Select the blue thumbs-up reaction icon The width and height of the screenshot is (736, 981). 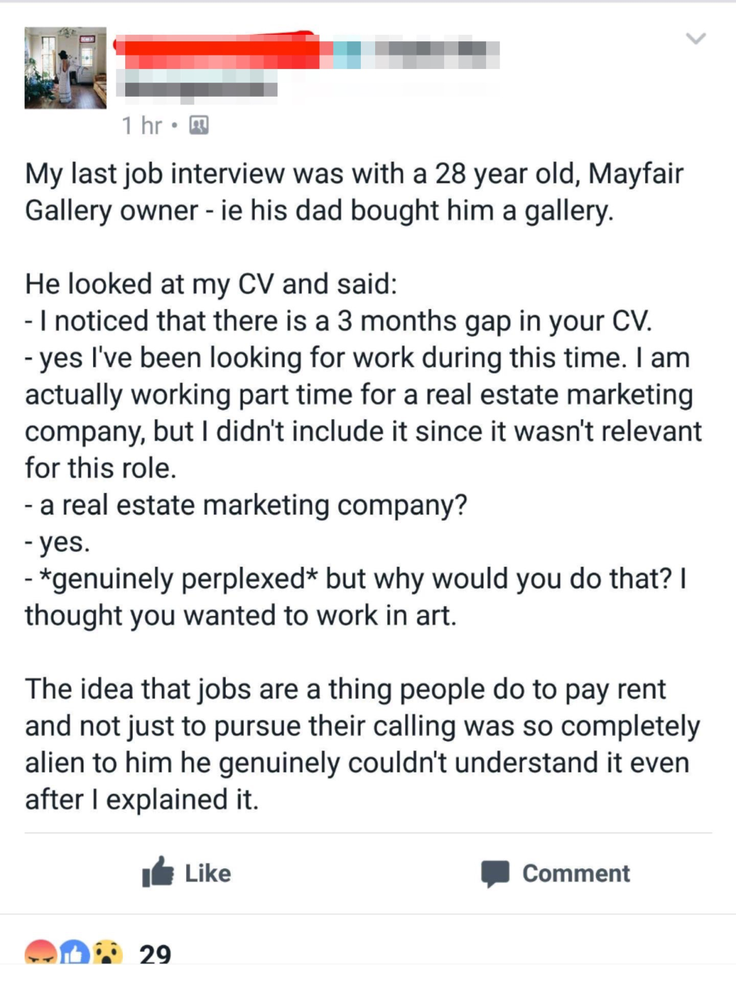click(74, 953)
